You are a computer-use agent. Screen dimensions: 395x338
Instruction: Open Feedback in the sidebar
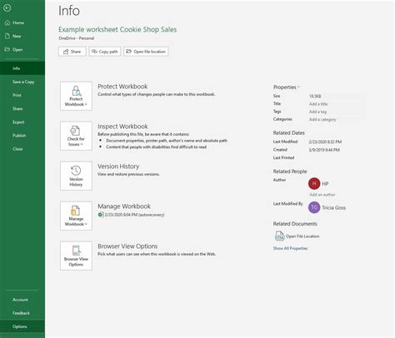(22, 313)
